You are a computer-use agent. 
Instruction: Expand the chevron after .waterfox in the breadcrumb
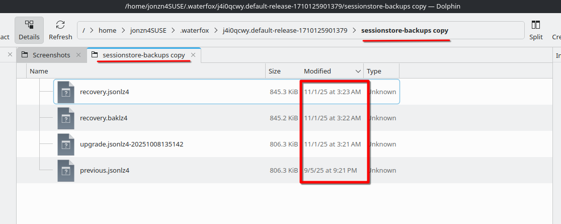[x=216, y=30]
